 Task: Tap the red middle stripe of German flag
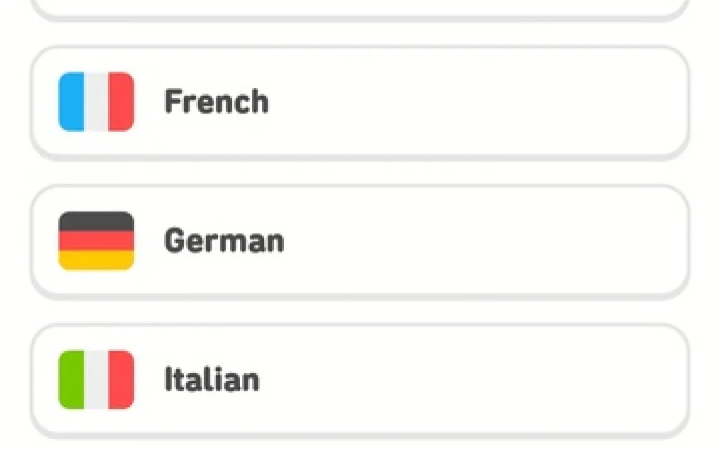pos(96,241)
